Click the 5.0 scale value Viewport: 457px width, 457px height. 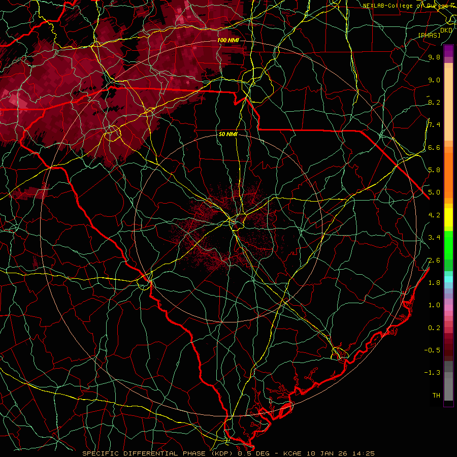pyautogui.click(x=434, y=192)
